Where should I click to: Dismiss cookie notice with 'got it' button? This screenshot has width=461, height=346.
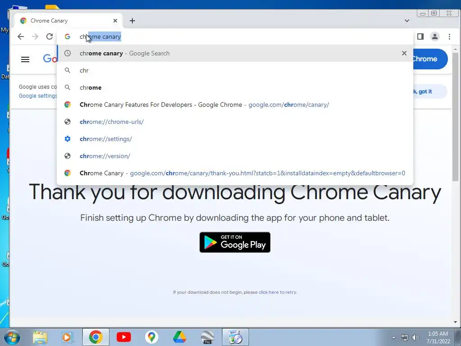click(430, 91)
